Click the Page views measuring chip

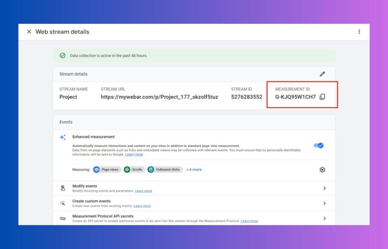pos(107,170)
